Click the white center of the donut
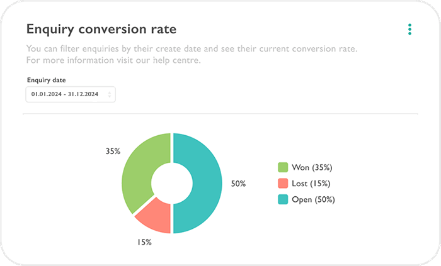 click(172, 184)
